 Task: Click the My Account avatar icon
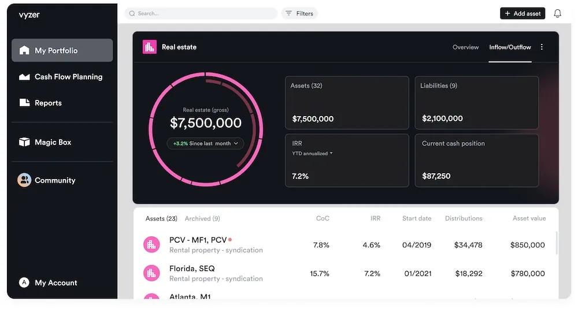coord(24,282)
